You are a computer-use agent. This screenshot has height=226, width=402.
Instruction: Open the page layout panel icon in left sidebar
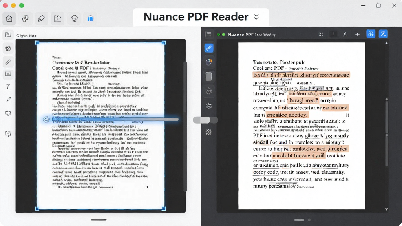point(8,35)
